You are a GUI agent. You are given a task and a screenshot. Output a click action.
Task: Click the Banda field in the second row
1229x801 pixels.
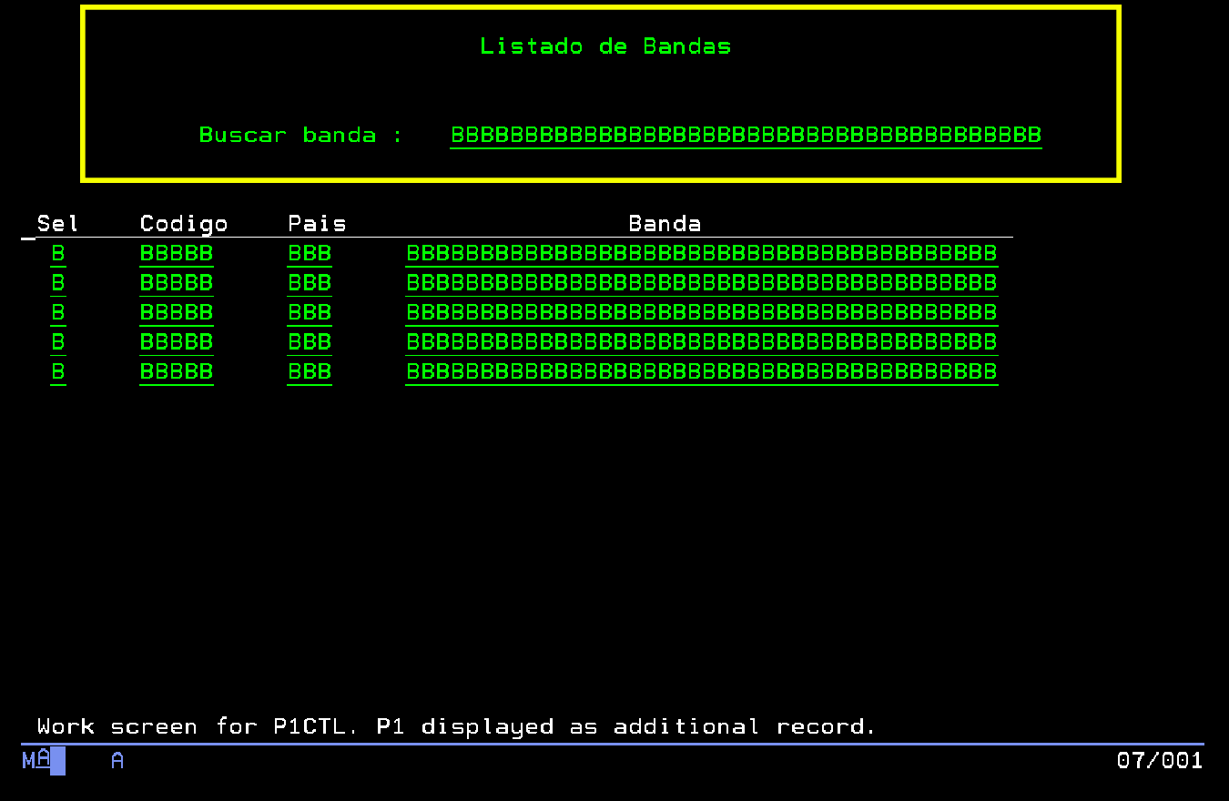(x=701, y=283)
